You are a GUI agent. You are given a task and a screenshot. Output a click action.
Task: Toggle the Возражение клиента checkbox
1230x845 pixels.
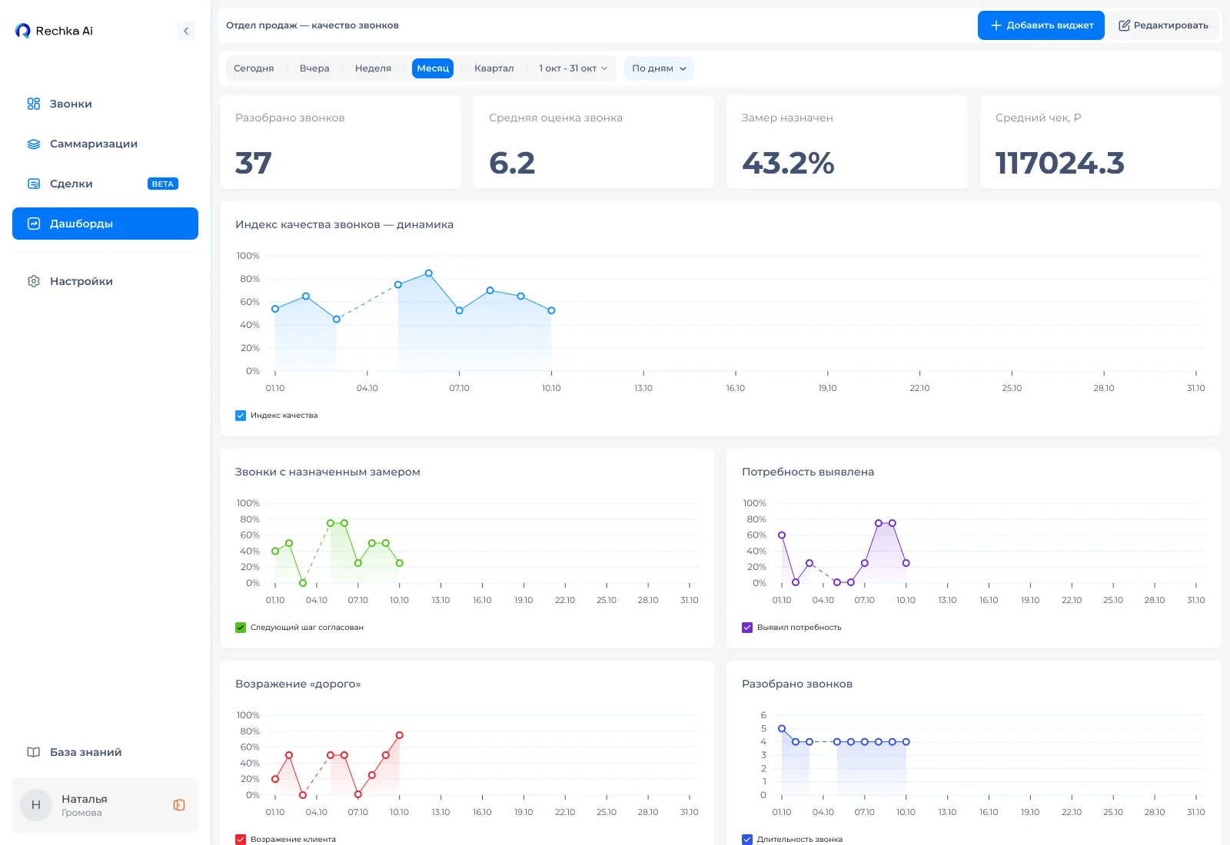click(241, 840)
